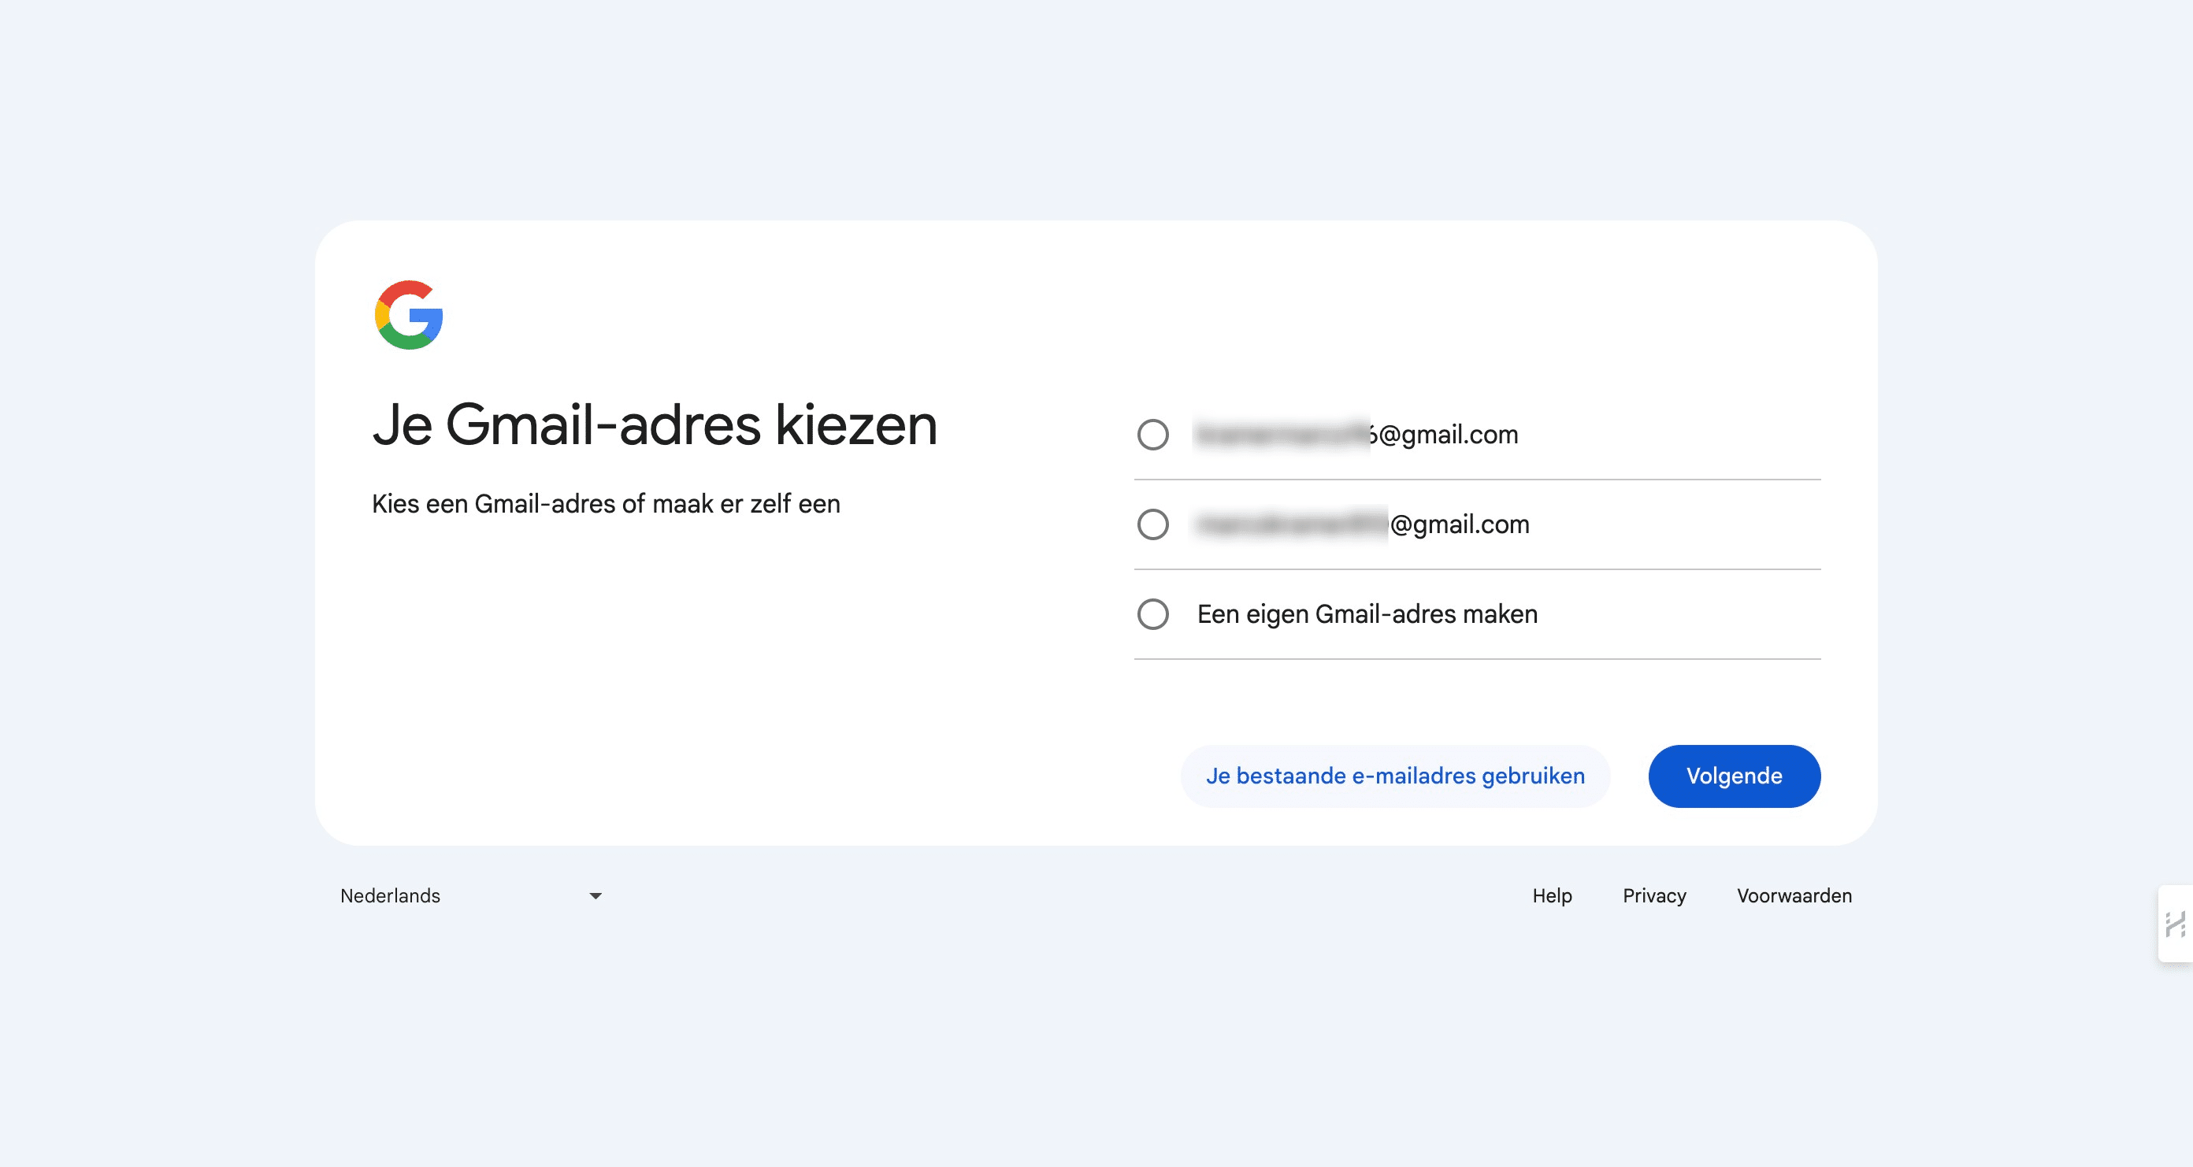The width and height of the screenshot is (2193, 1167).
Task: Open the Help link
Action: (1551, 895)
